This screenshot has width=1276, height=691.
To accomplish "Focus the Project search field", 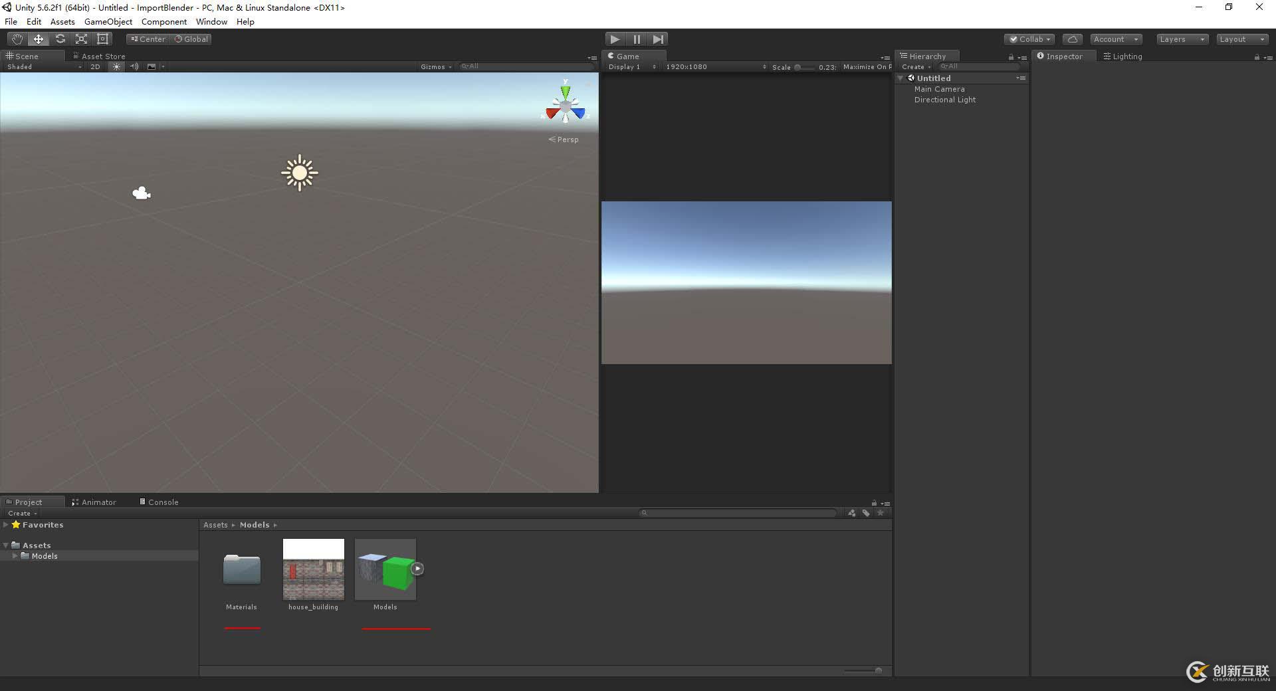I will [738, 513].
